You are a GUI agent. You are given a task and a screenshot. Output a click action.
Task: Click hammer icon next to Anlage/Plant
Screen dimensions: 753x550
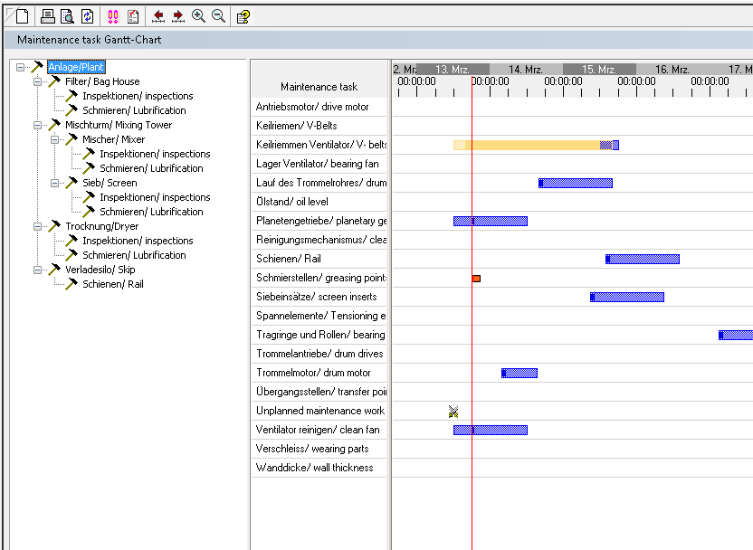pos(37,67)
